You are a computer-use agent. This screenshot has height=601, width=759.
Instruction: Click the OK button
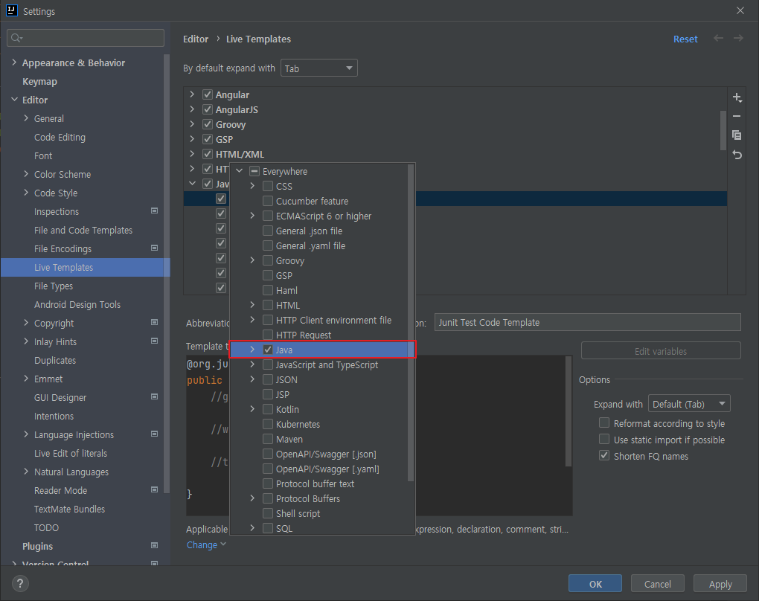595,584
